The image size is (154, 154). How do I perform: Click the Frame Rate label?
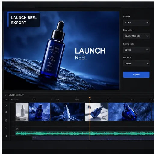pyautogui.click(x=128, y=44)
